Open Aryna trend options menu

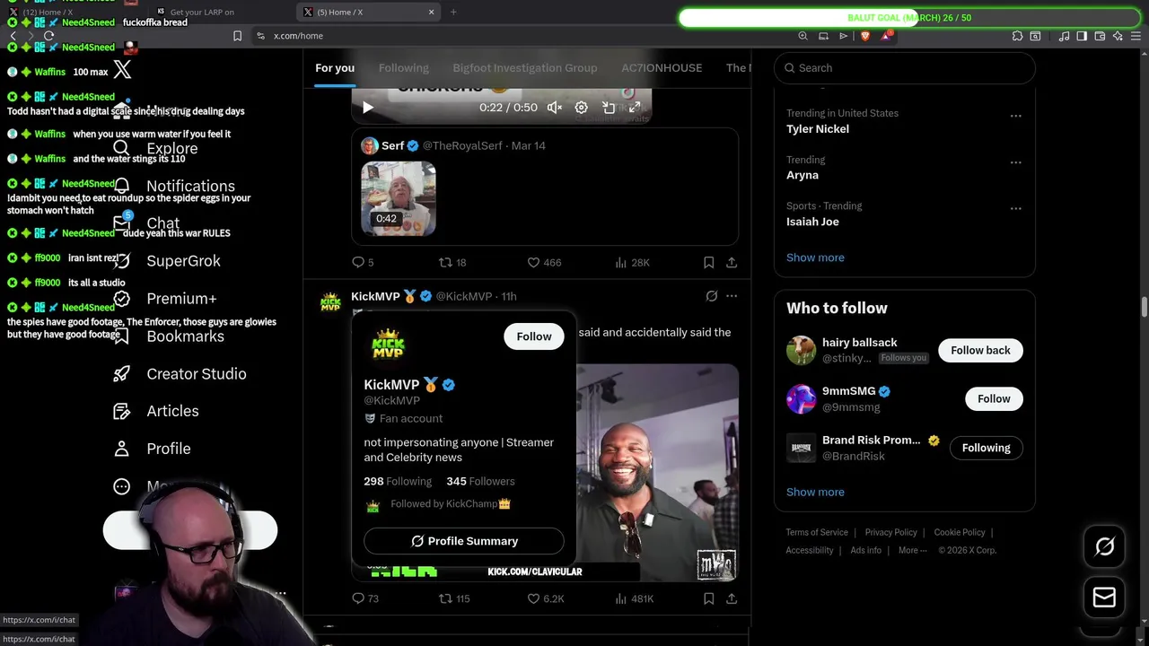pos(1015,162)
